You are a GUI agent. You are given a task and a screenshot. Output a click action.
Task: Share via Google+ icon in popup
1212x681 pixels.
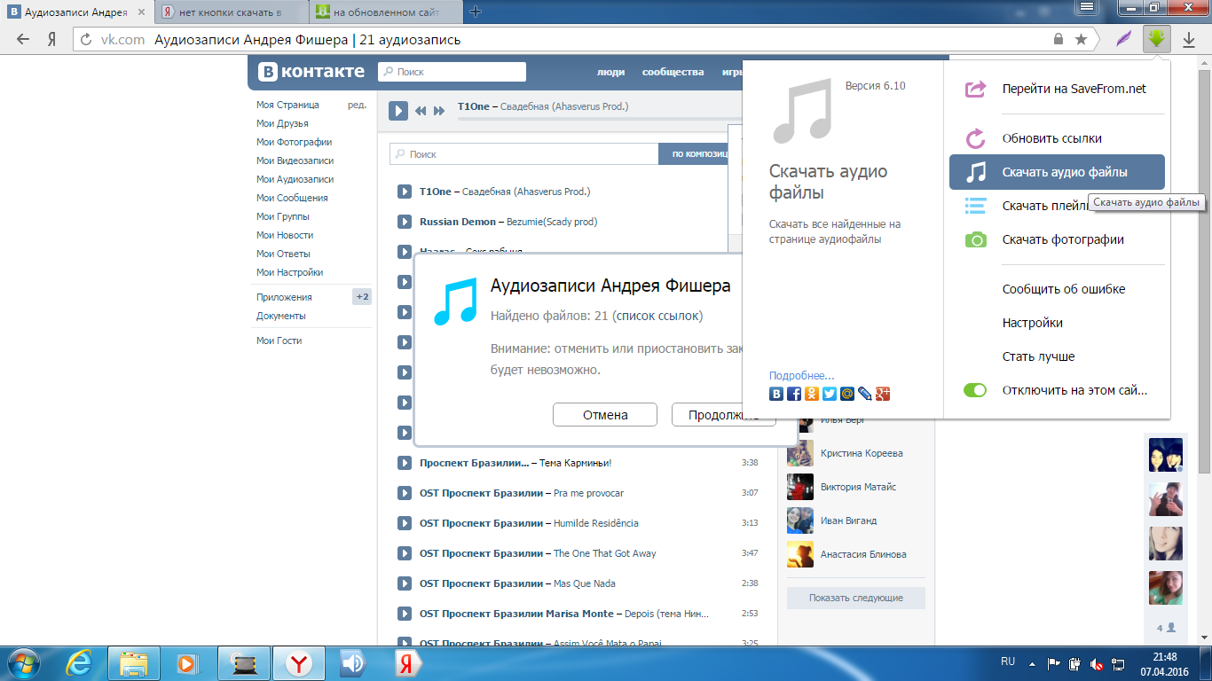883,394
